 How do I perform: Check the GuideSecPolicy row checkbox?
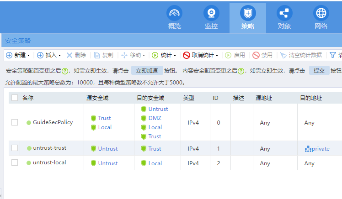[x=15, y=122]
